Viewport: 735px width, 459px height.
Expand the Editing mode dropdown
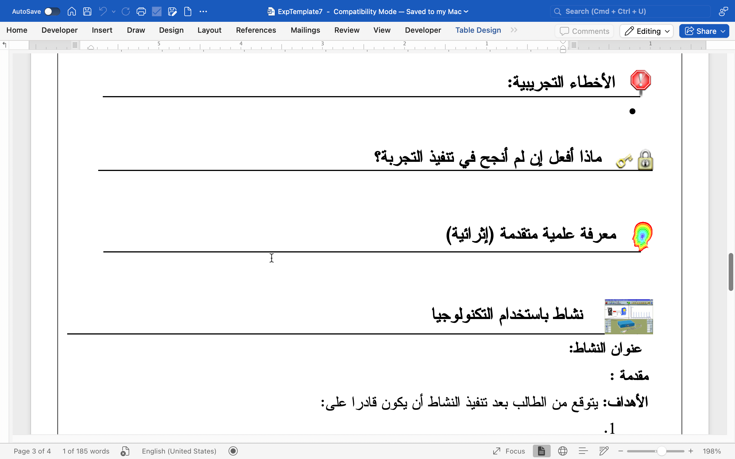646,31
